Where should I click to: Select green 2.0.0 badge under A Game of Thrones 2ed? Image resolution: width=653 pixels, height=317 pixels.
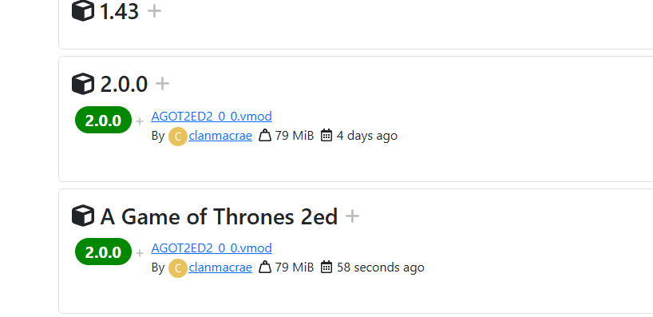tap(103, 252)
